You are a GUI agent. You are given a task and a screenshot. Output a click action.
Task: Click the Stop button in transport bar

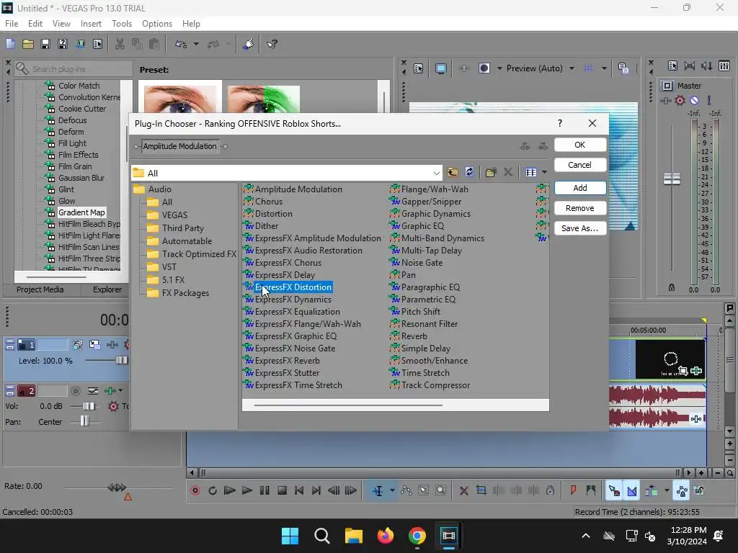(x=282, y=490)
